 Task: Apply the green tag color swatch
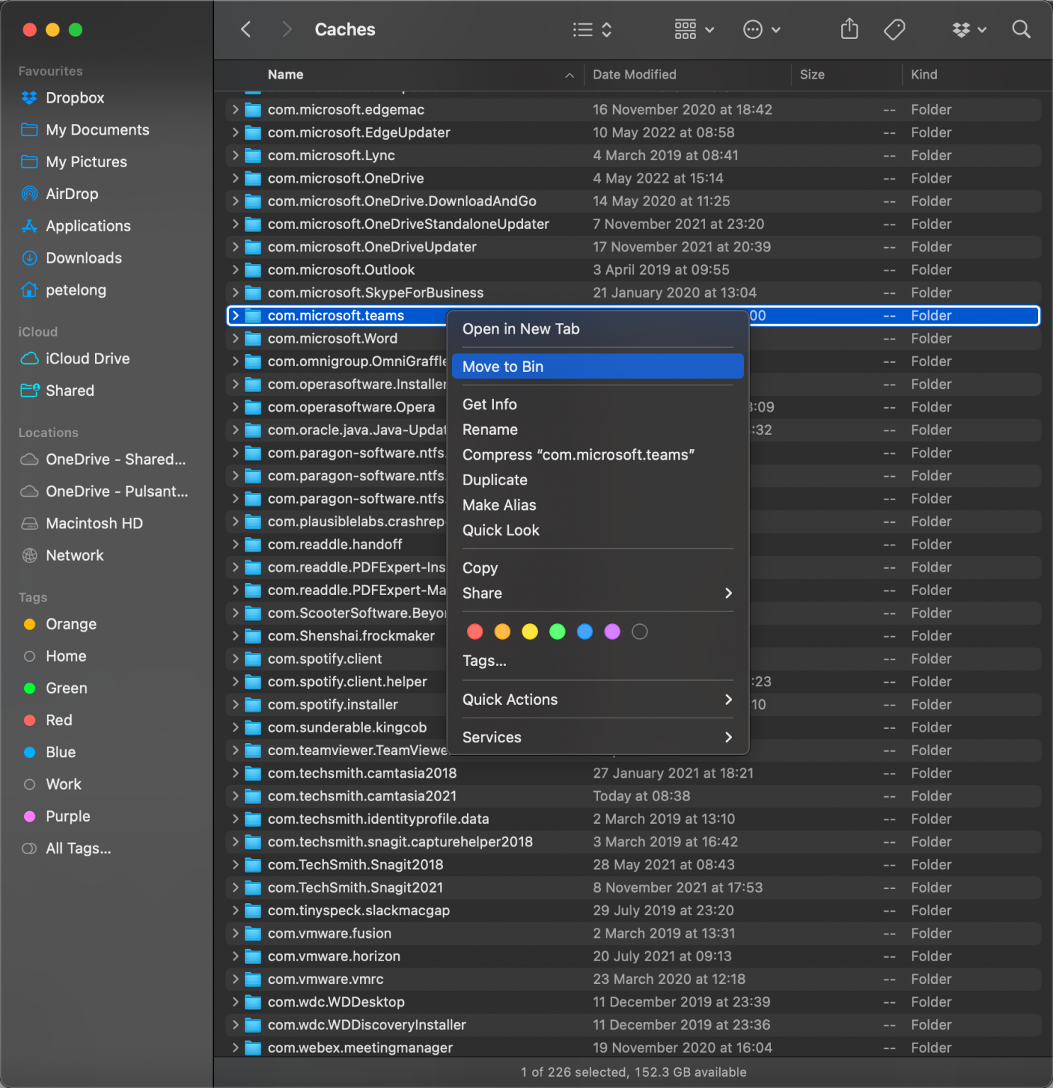[557, 631]
